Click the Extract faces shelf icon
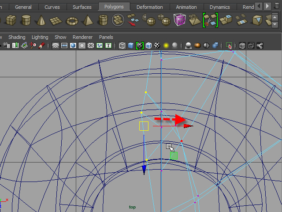The image size is (282, 212). click(x=133, y=20)
